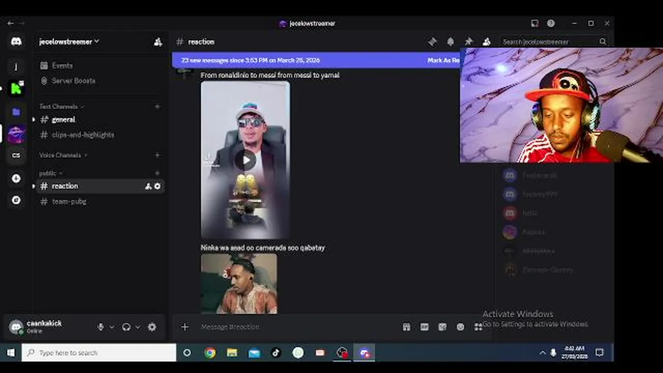Toggle microphone mute button
Screen dimensions: 663x373
click(100, 327)
